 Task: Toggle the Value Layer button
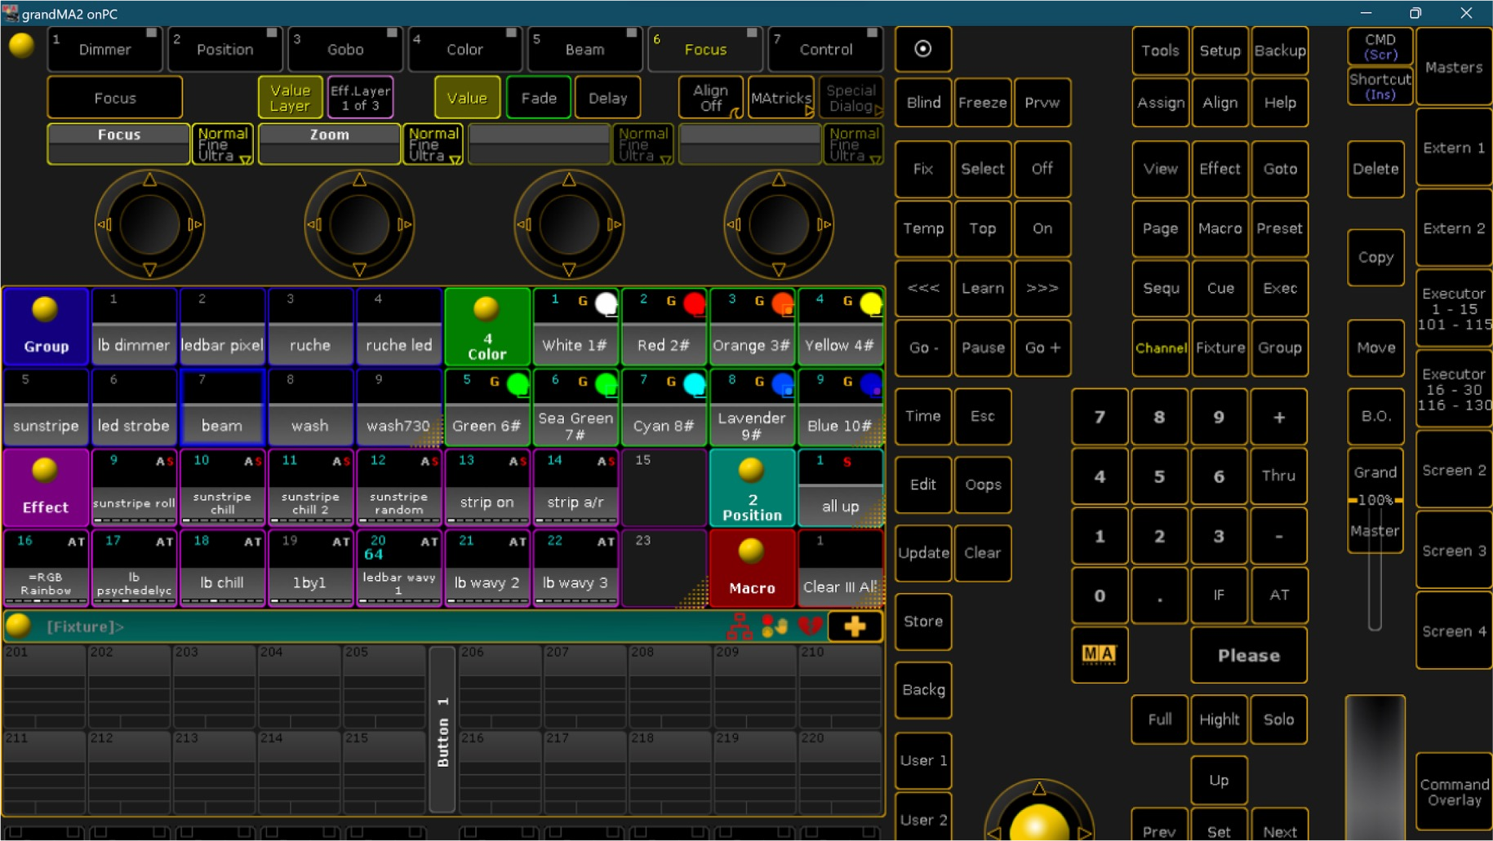coord(290,98)
